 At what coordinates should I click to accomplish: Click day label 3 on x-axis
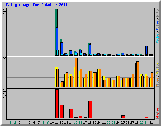click(x=20, y=123)
